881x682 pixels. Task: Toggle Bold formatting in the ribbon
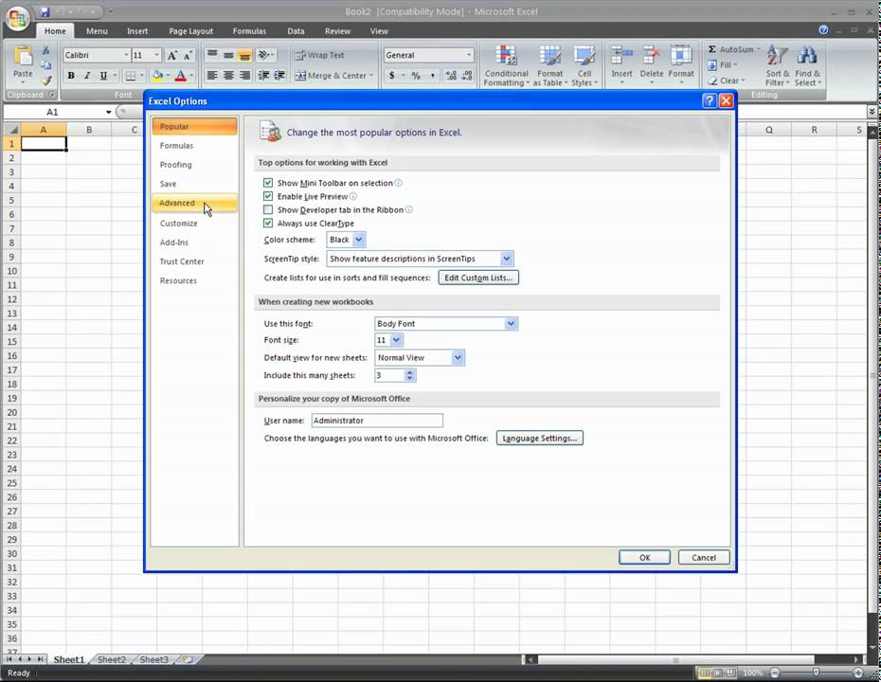71,75
